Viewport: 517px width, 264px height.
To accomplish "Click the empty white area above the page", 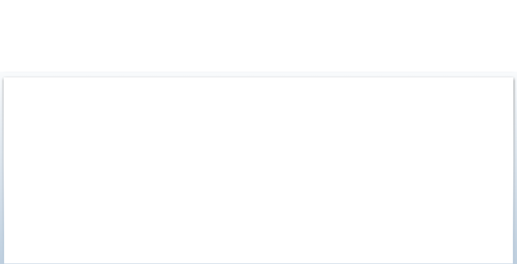I will pyautogui.click(x=258, y=36).
